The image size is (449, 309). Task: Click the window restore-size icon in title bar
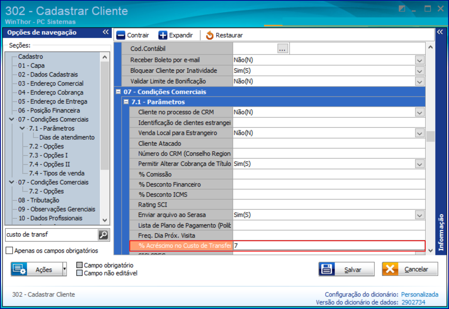tap(402, 9)
